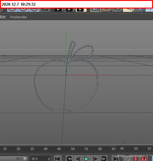The image size is (153, 161).
Task: Click the Render View icon
Action: pos(59,10)
